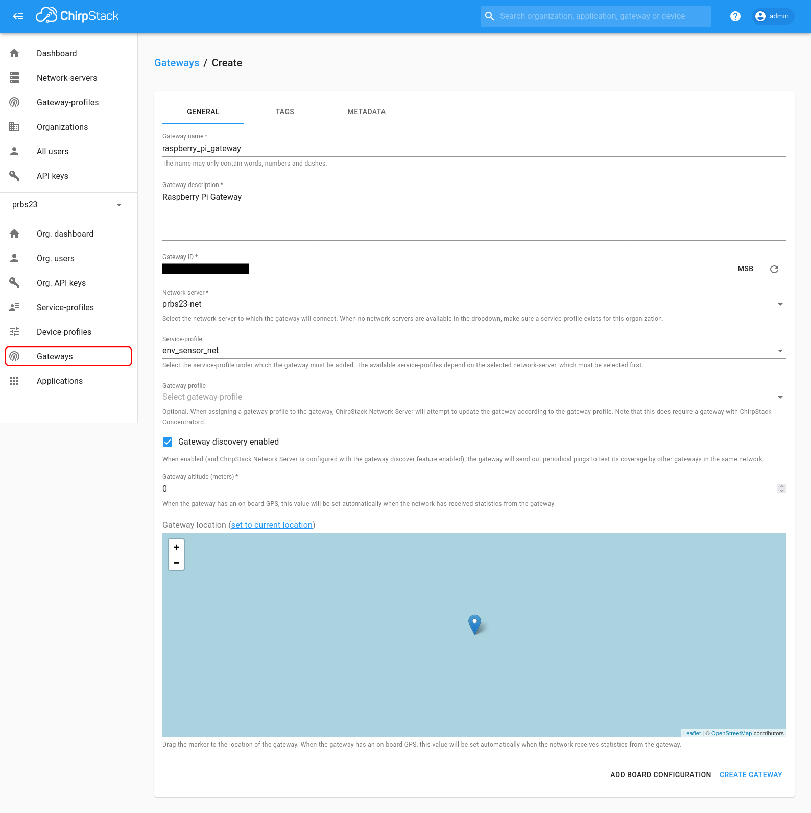Open Organizations from the sidebar
This screenshot has height=813, width=811.
pyautogui.click(x=68, y=127)
